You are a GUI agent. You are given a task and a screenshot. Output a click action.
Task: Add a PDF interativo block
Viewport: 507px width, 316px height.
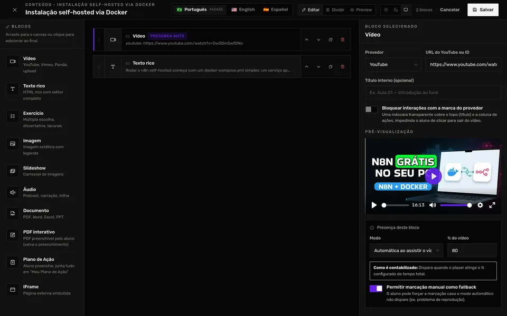pos(42,238)
